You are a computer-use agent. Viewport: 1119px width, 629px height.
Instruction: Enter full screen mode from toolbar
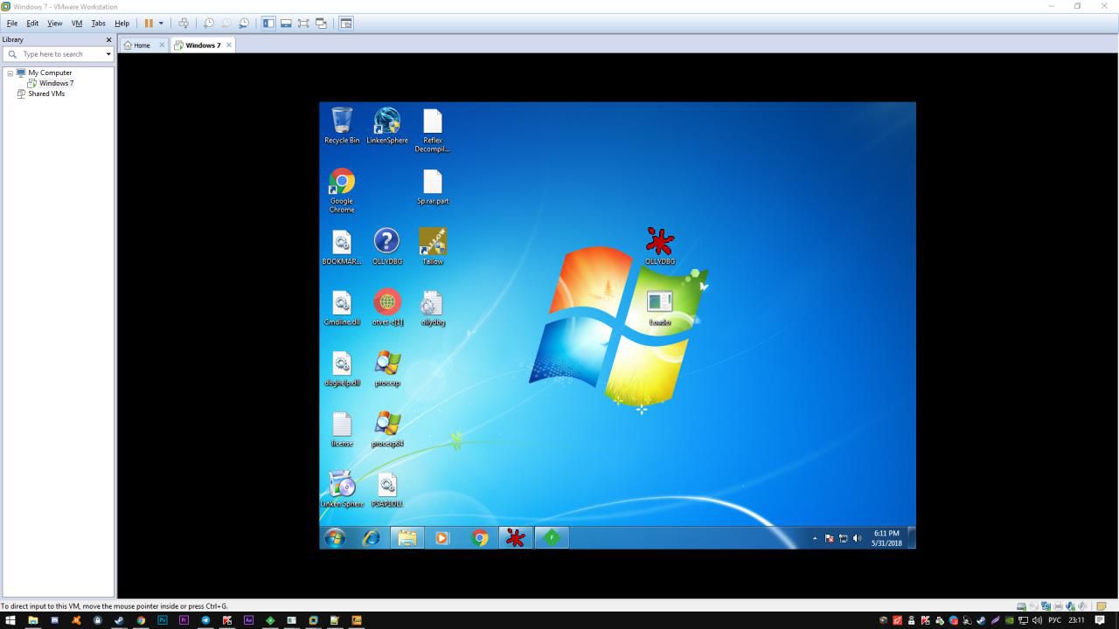[303, 24]
